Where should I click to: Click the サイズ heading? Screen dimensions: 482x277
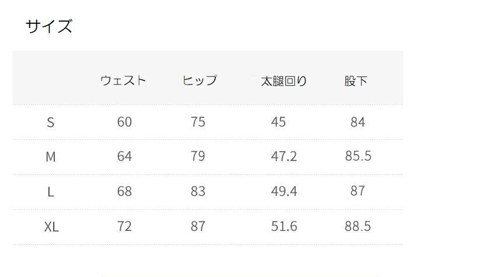(49, 27)
